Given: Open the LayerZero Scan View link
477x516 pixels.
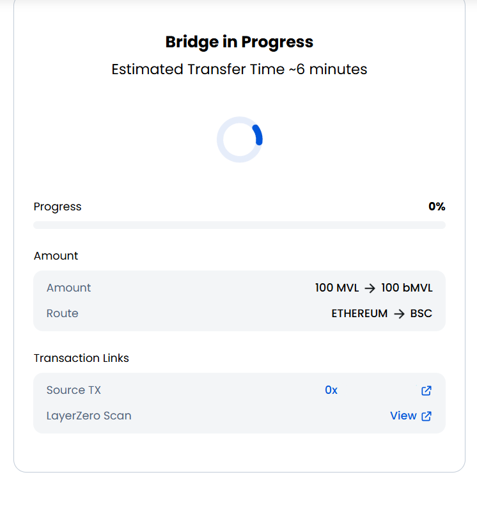Looking at the screenshot, I should point(403,416).
